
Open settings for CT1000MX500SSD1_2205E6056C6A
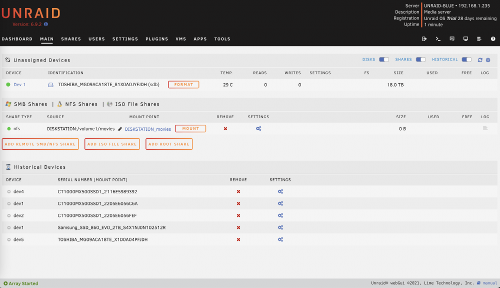280,203
